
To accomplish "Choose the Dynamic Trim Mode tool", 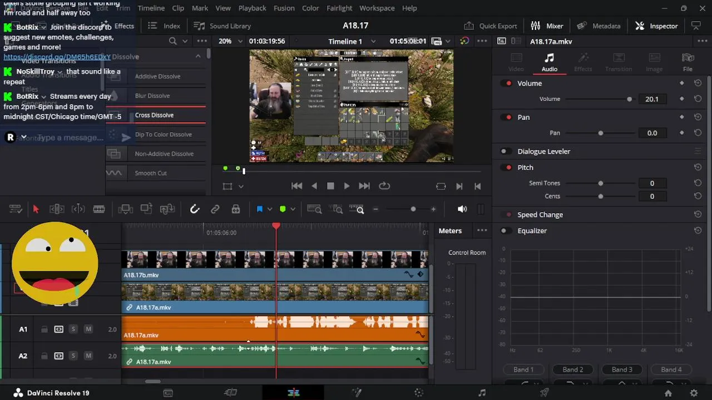I will [78, 209].
